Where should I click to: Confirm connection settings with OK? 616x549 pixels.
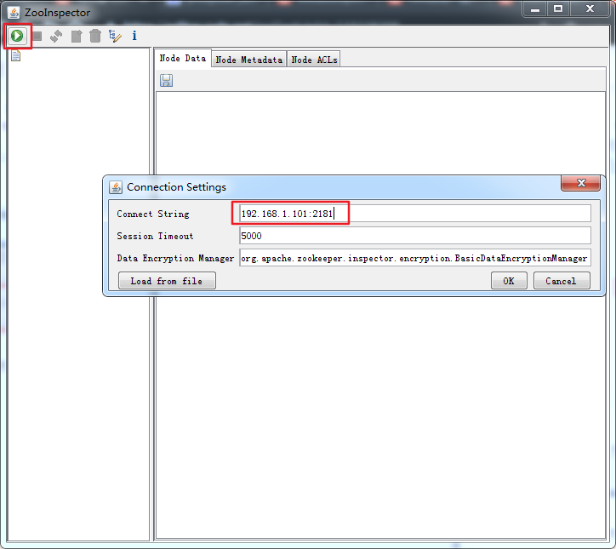pos(509,281)
